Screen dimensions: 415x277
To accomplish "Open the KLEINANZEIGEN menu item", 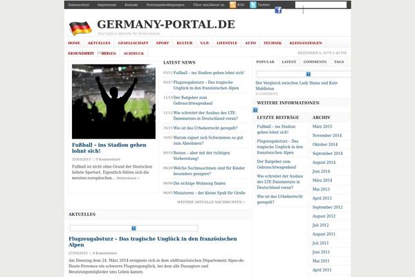I will pos(306,43).
